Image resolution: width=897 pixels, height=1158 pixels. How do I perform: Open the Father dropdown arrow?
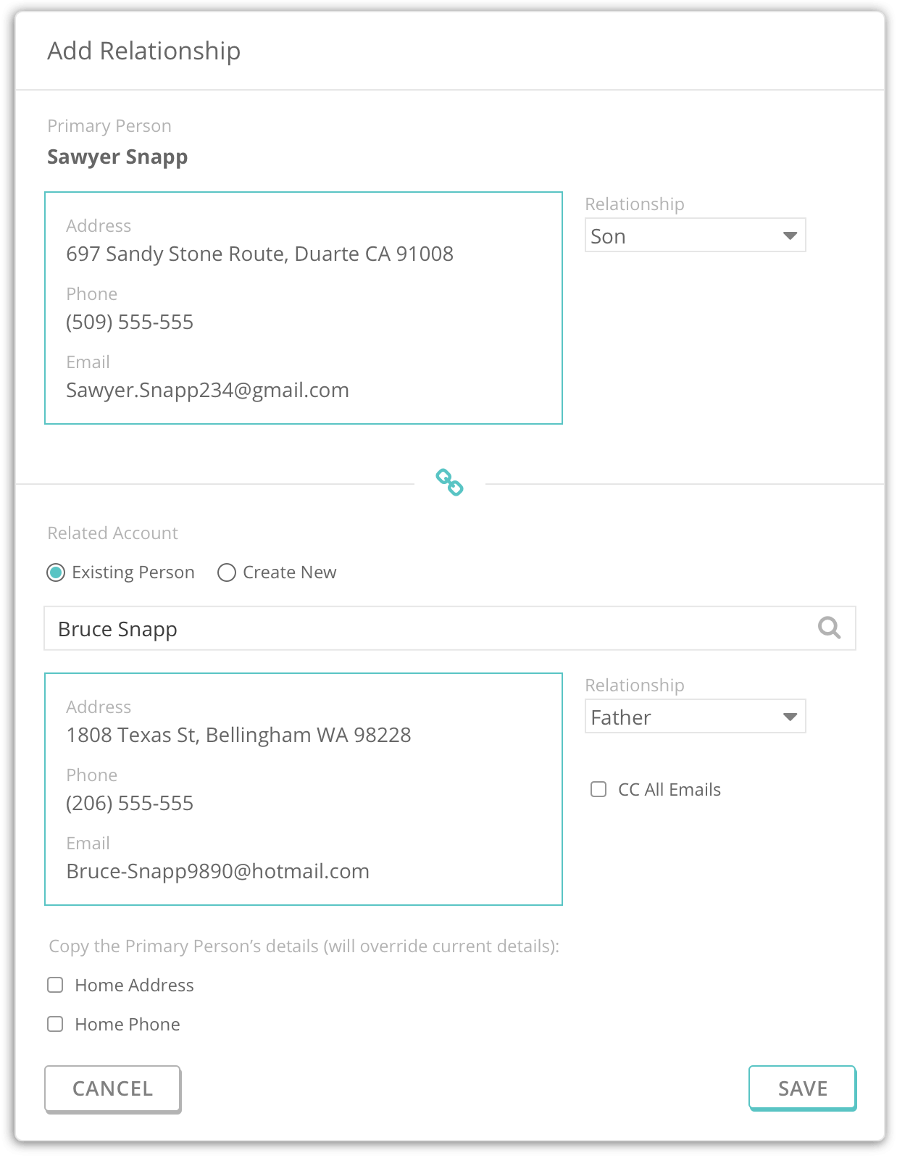pyautogui.click(x=790, y=717)
